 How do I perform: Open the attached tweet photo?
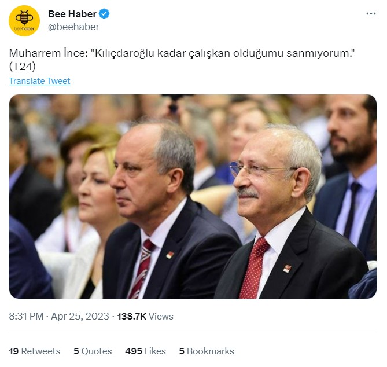point(193,196)
